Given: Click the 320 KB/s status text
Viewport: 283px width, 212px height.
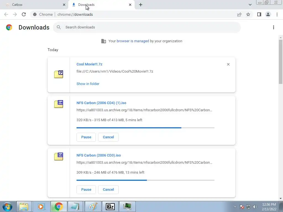Looking at the screenshot, I should click(x=109, y=120).
